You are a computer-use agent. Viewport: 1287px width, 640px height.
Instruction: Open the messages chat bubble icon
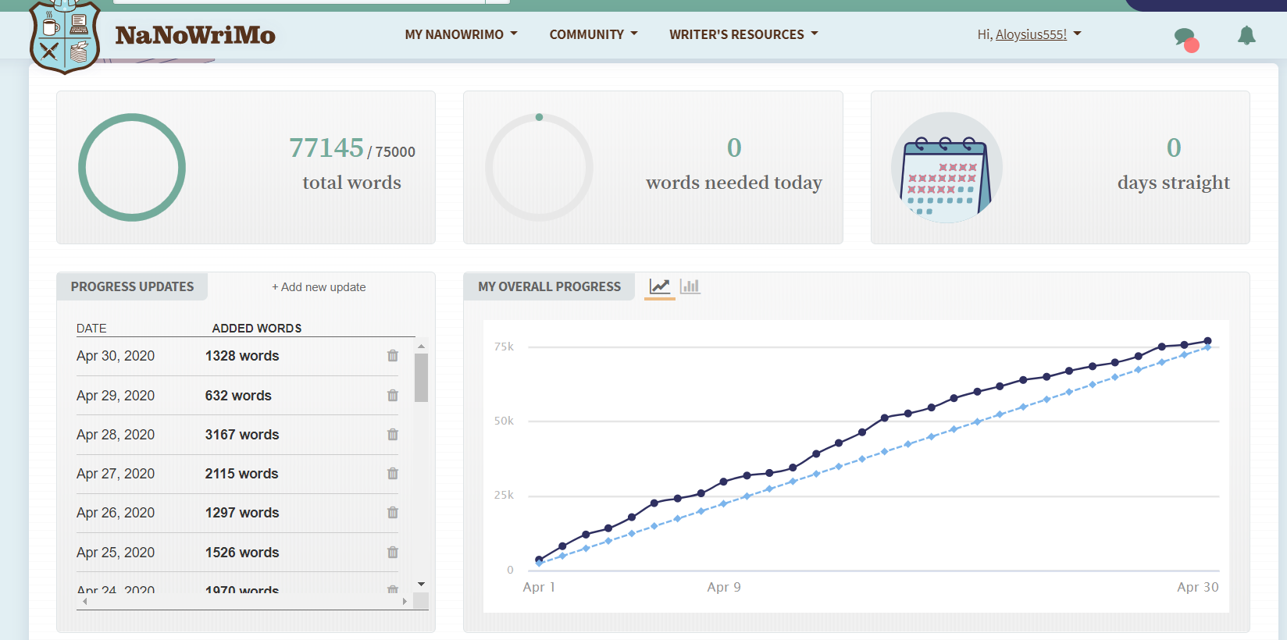click(1185, 37)
